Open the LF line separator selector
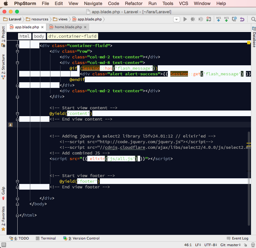 pyautogui.click(x=198, y=245)
